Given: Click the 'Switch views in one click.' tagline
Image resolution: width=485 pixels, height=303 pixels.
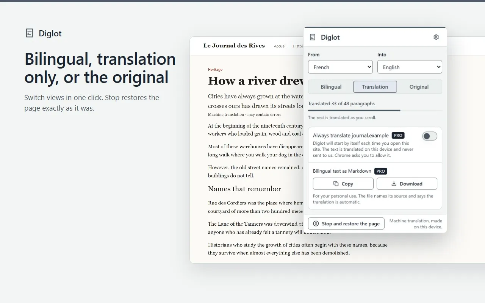Looking at the screenshot, I should tap(92, 103).
